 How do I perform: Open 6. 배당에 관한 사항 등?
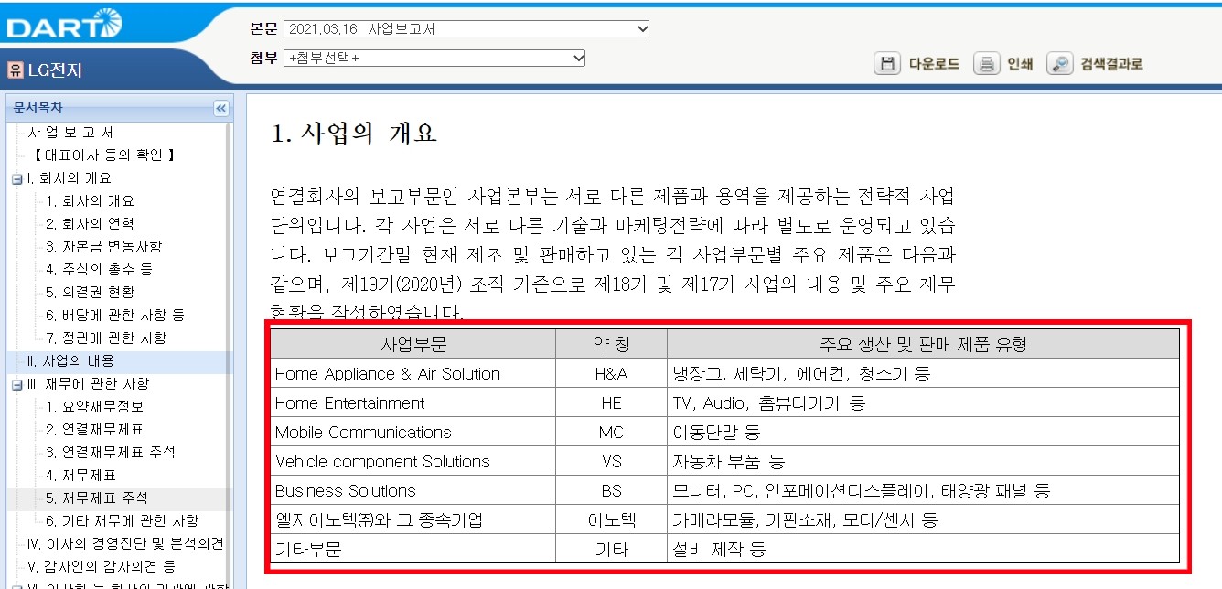[115, 316]
